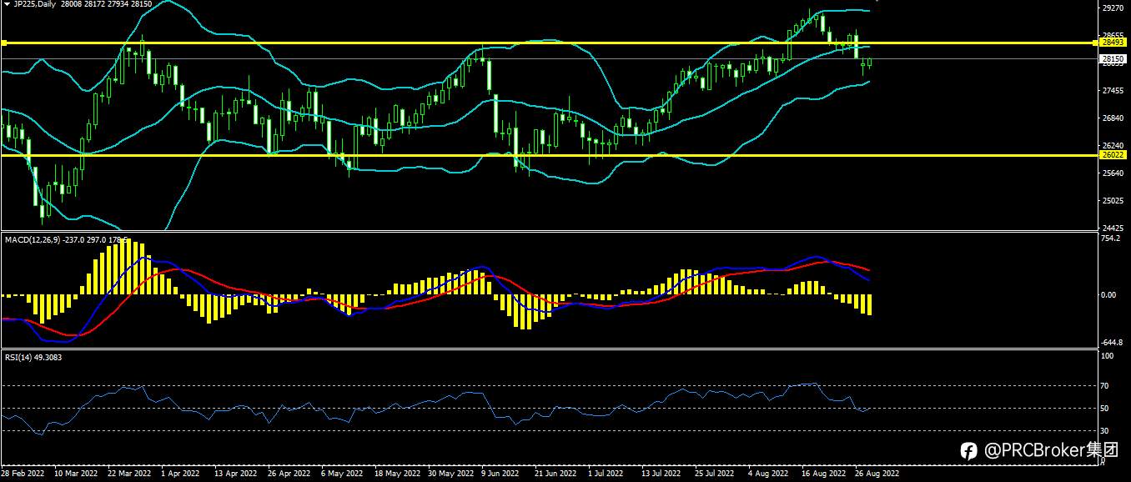Click the -644.8 MACD scale value
The width and height of the screenshot is (1131, 482).
(1111, 343)
